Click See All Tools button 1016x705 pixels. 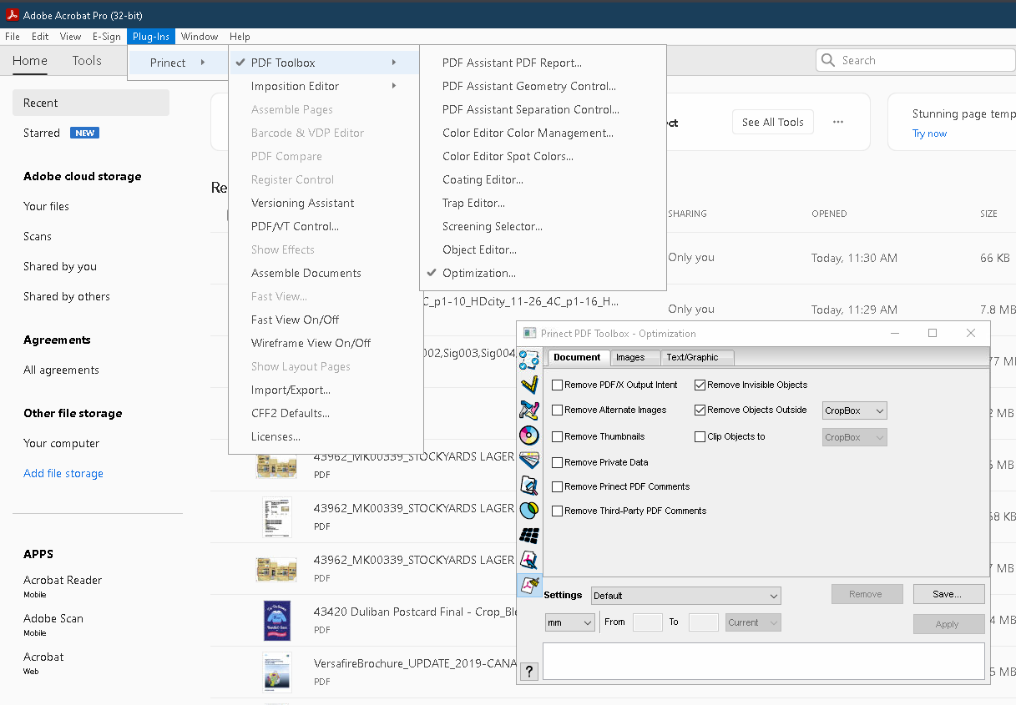click(x=773, y=122)
